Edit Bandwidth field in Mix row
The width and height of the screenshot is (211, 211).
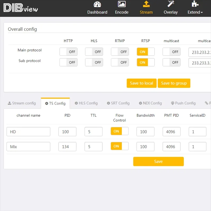tap(146, 147)
